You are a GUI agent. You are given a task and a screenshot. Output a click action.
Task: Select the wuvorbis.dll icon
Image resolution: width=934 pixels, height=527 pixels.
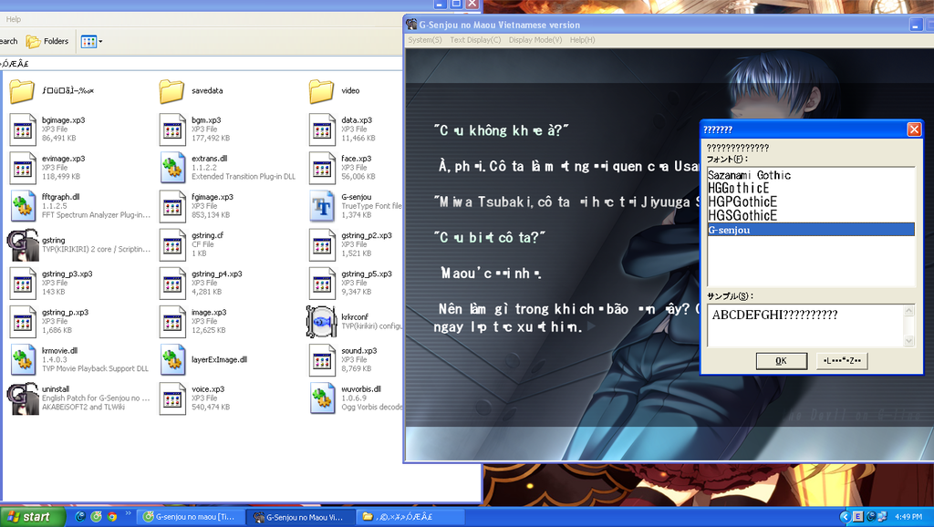pos(322,398)
